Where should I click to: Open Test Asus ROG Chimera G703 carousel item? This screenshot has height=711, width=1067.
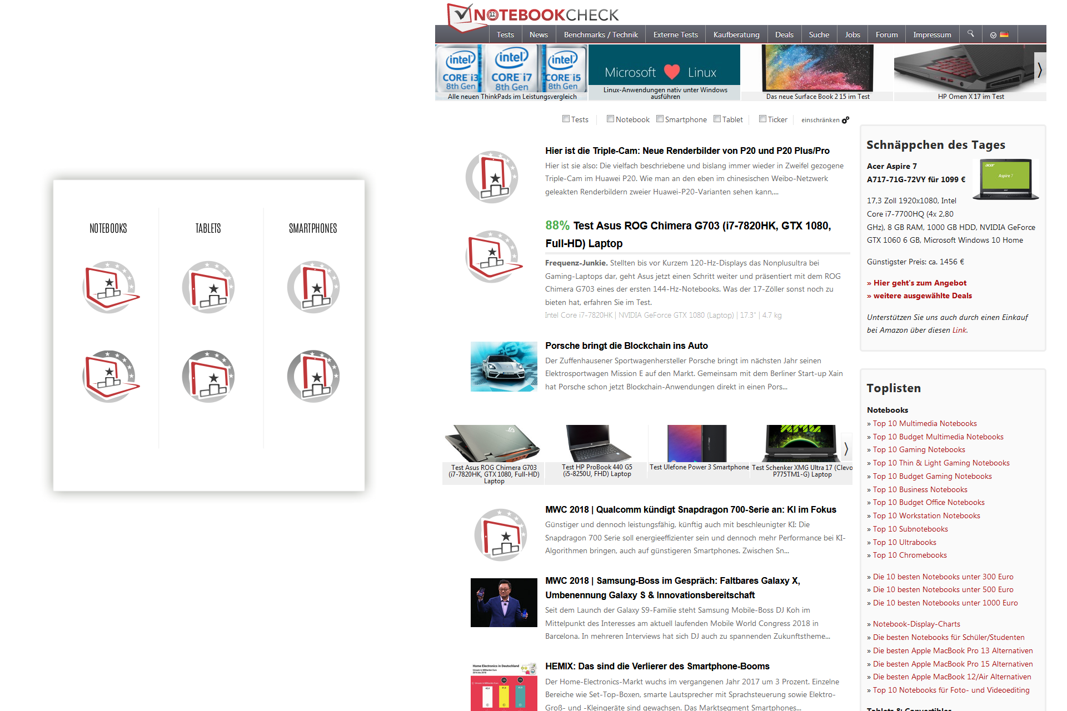coord(493,454)
